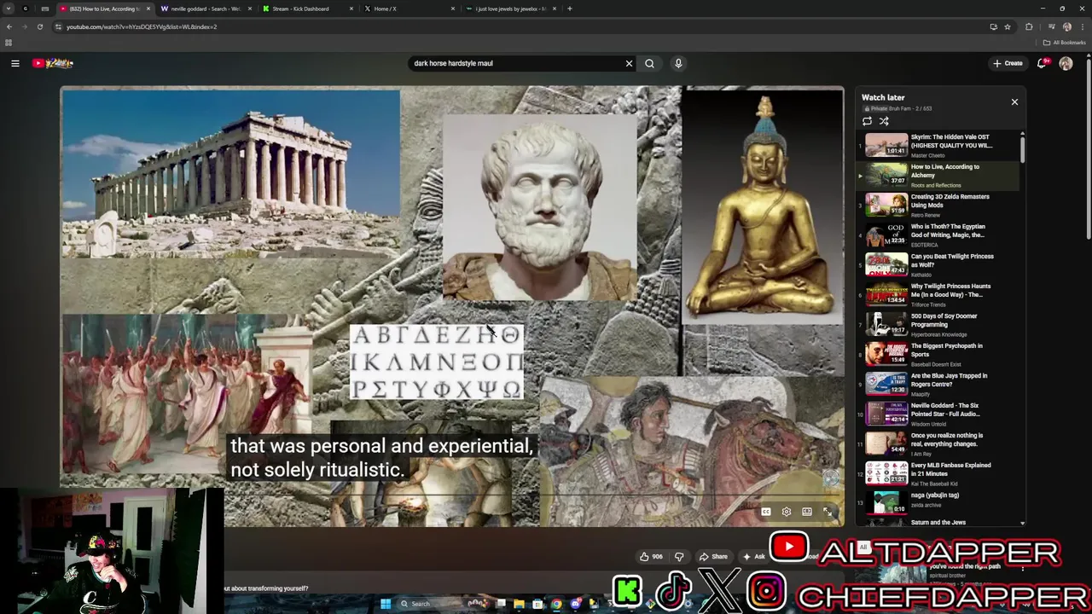Open Private playlist visibility label
The width and height of the screenshot is (1092, 614).
[874, 109]
